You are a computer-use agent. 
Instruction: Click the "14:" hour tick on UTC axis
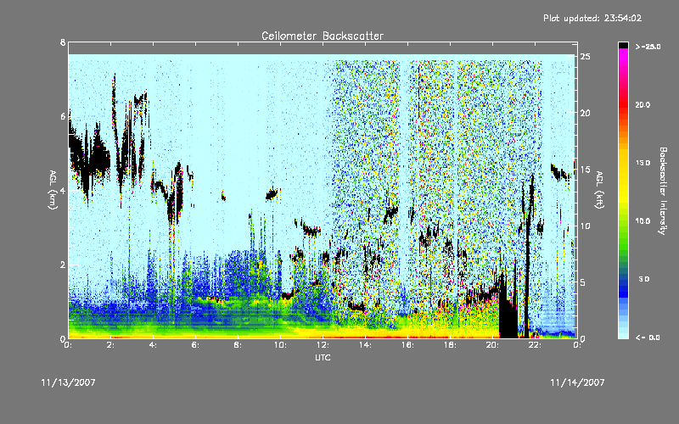click(365, 345)
